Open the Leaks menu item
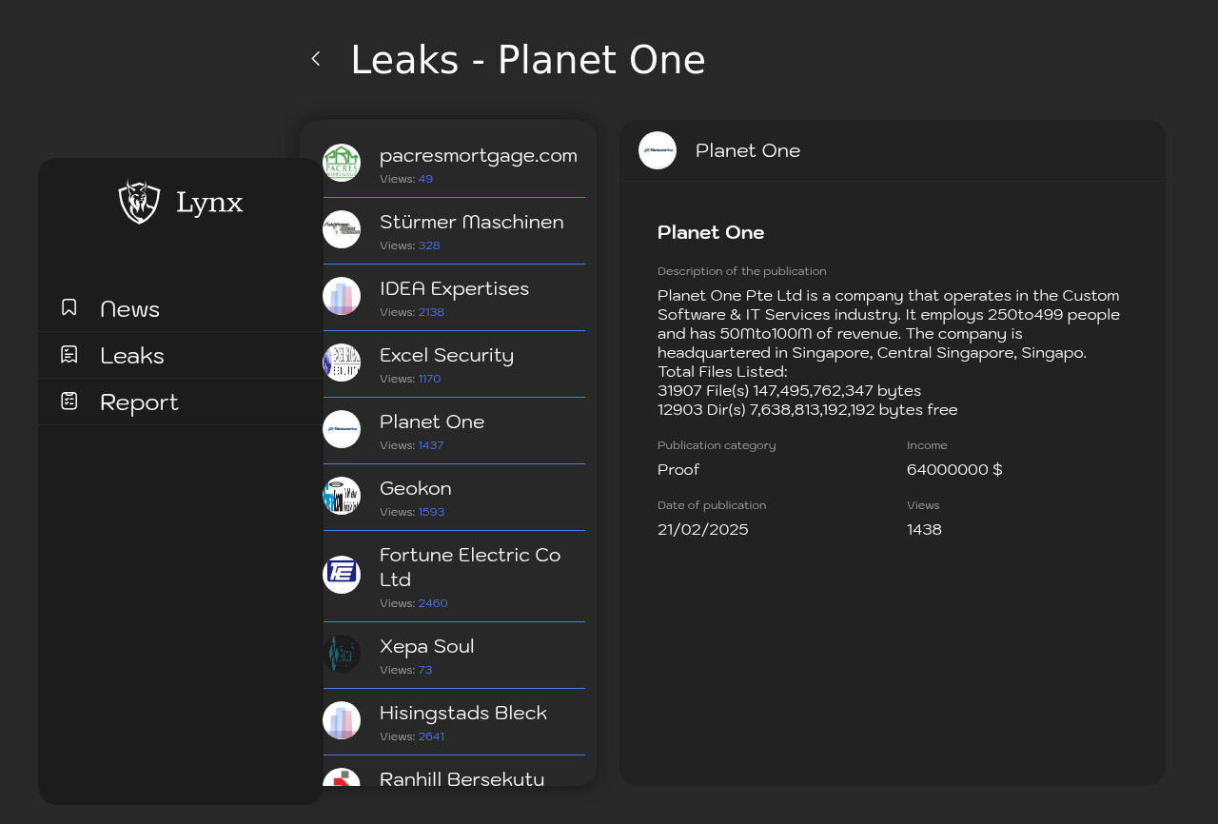 click(x=181, y=355)
